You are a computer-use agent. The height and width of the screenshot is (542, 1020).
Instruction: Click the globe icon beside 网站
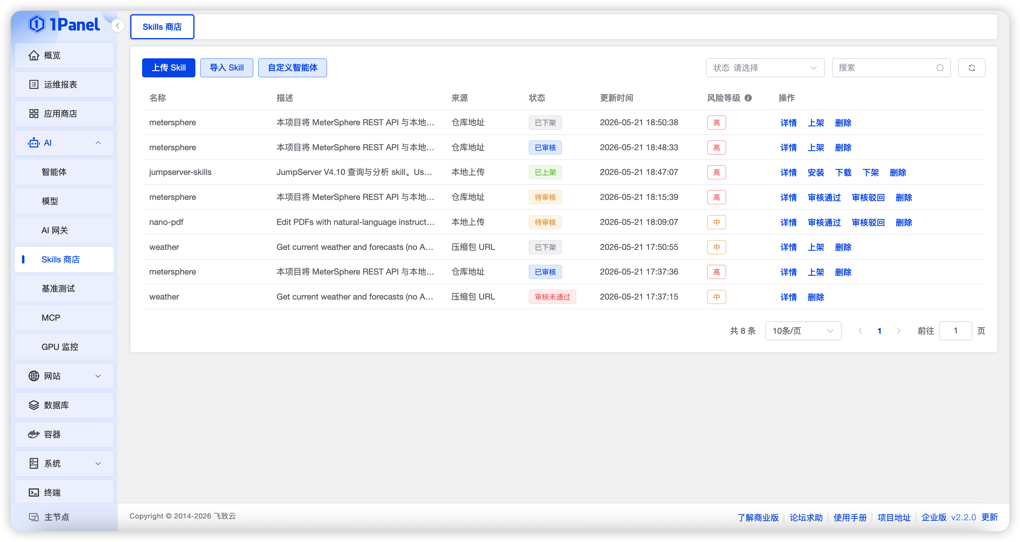click(x=34, y=376)
